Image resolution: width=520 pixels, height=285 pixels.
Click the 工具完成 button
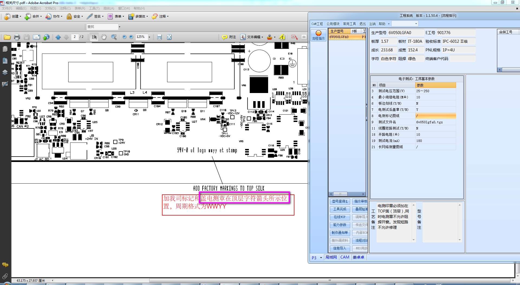pyautogui.click(x=340, y=209)
